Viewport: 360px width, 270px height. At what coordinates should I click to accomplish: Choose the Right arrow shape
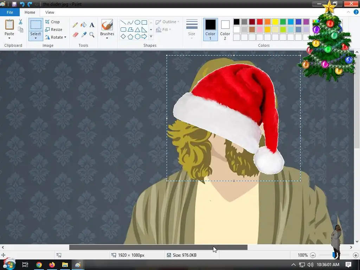point(144,37)
